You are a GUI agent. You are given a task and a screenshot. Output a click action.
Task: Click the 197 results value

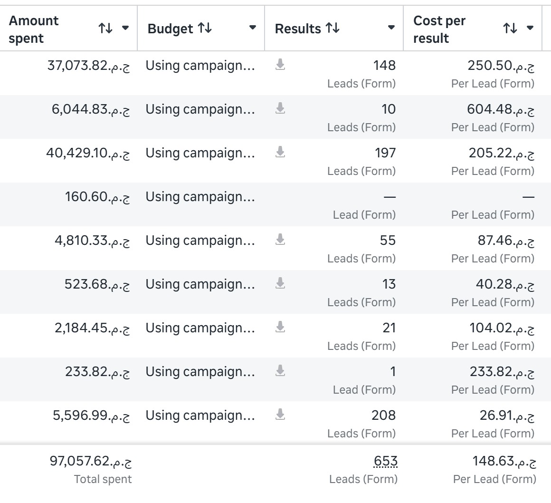click(x=385, y=153)
